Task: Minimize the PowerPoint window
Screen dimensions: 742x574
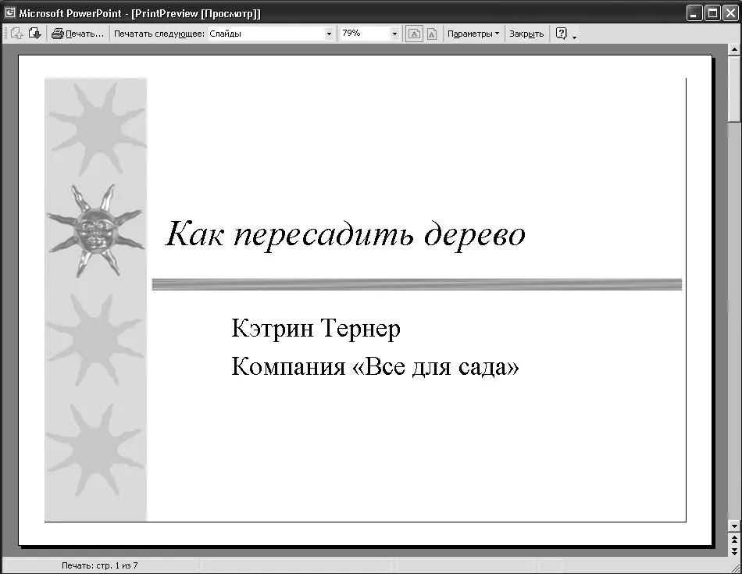Action: coord(694,12)
